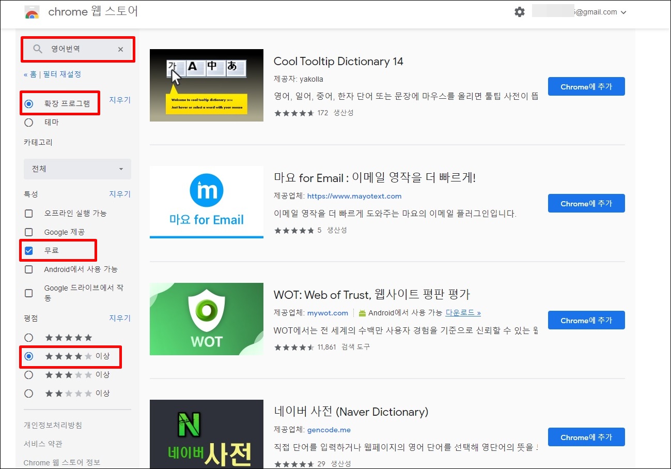
Task: Open the 네이버 사전 thumbnail image
Action: point(207,434)
